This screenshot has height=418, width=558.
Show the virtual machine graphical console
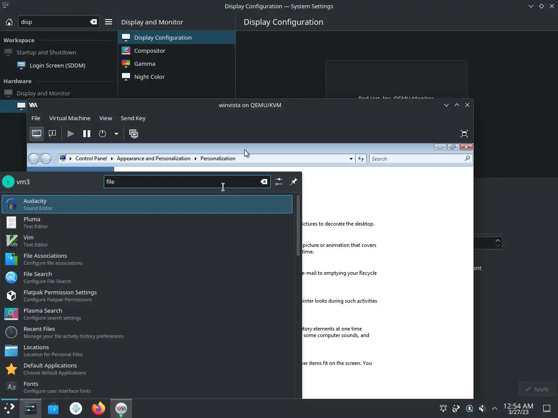pos(37,134)
